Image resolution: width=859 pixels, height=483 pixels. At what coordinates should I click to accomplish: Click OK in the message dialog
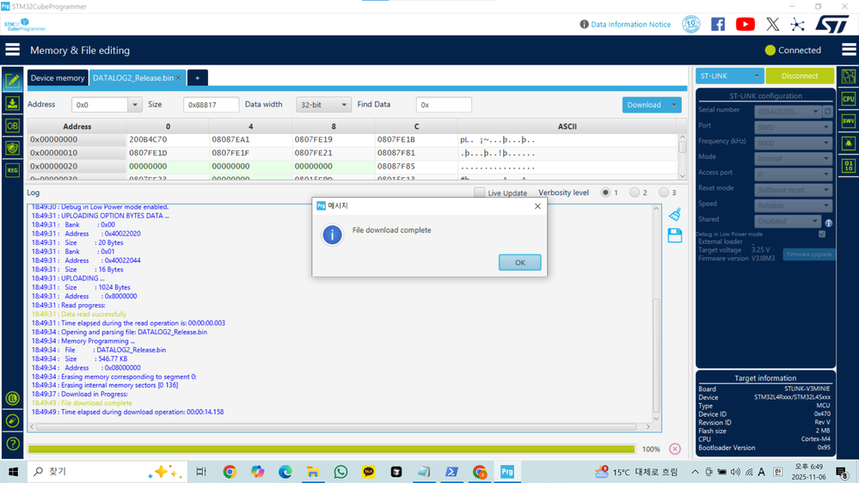(x=520, y=262)
